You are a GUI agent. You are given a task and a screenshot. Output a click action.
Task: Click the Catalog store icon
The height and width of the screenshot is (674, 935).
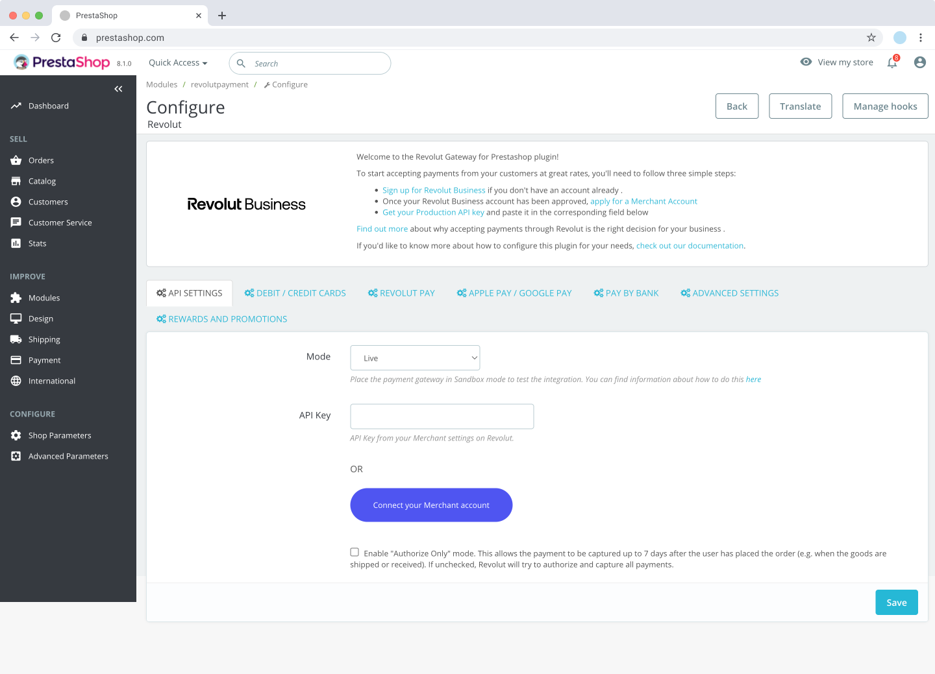16,181
